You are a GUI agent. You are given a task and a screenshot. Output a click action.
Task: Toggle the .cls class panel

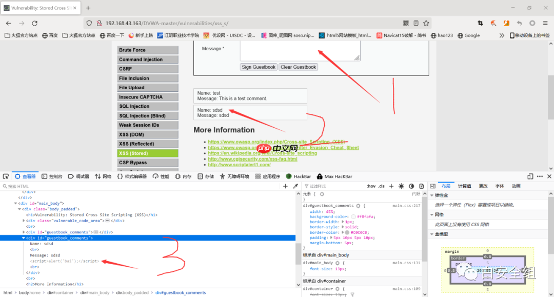pos(381,186)
